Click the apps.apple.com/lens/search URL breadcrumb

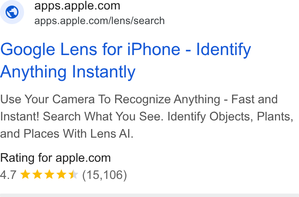coord(99,21)
